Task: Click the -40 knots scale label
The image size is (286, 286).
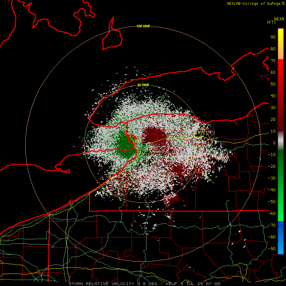Action: coord(272,190)
